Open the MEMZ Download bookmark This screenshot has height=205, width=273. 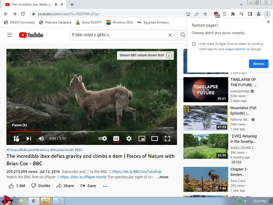click(x=19, y=22)
